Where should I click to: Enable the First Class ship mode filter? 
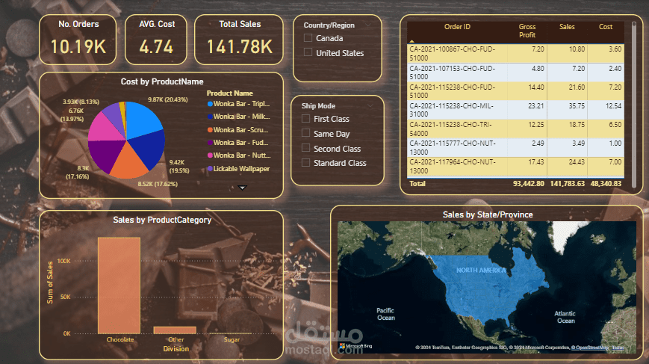[305, 119]
